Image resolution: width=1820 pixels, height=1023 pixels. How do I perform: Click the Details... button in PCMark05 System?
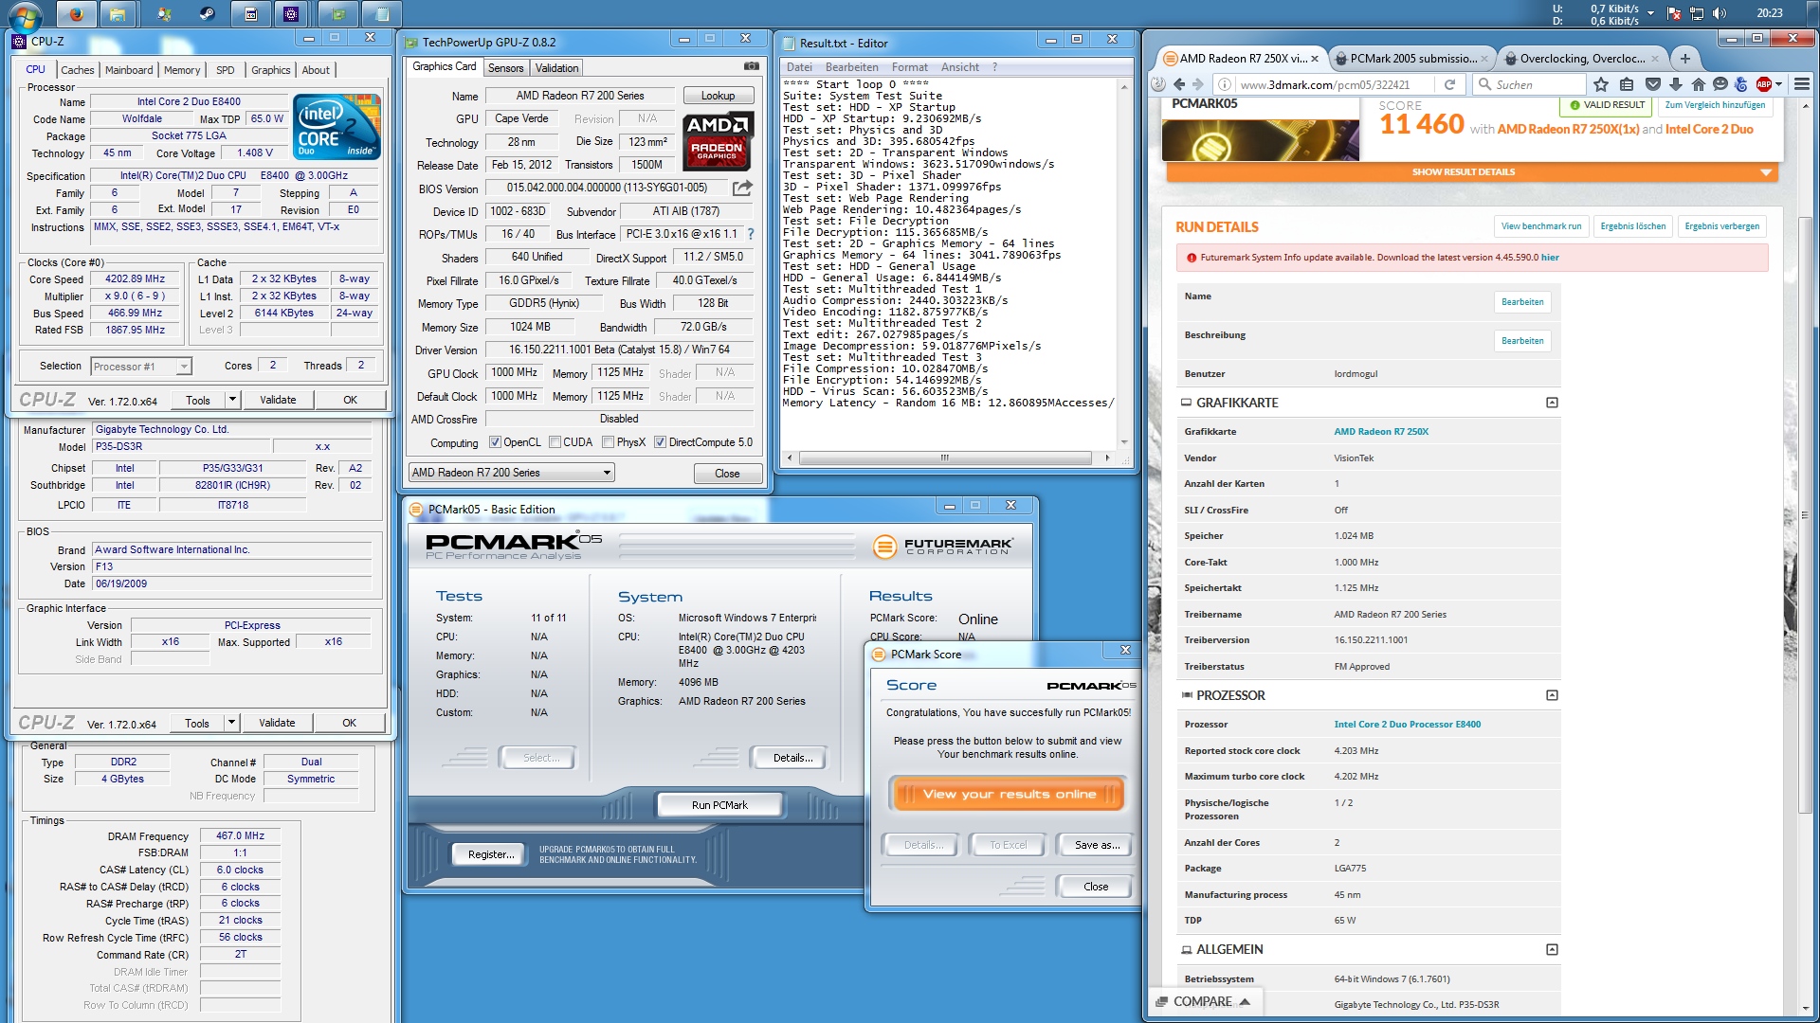(x=792, y=758)
